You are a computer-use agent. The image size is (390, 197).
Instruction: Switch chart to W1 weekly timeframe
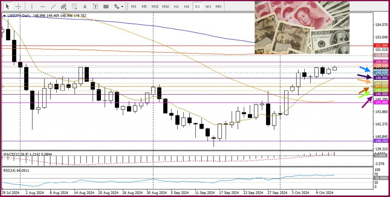(208, 6)
